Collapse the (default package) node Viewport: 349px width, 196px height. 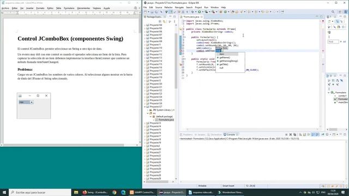point(151,117)
